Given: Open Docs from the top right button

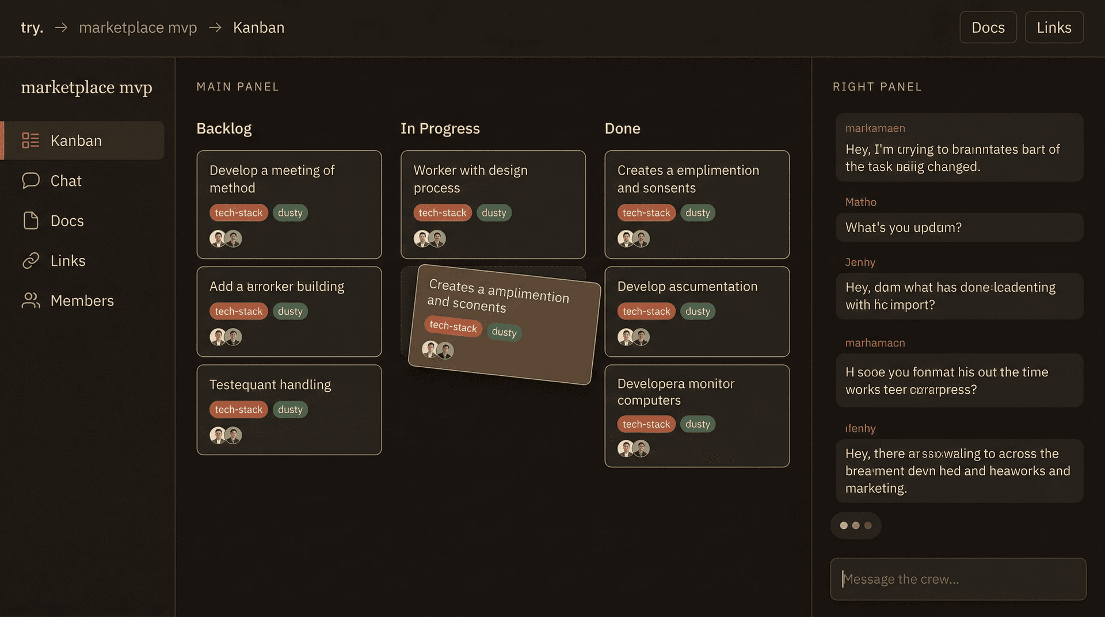Looking at the screenshot, I should 988,27.
